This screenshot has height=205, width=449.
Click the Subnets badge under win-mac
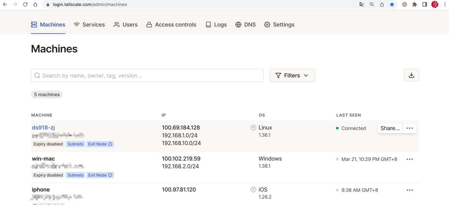75,175
